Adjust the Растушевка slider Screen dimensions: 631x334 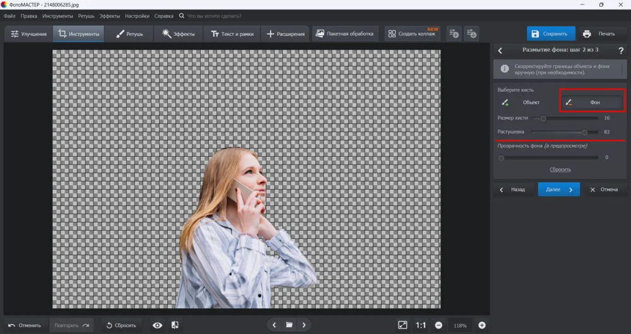click(584, 132)
